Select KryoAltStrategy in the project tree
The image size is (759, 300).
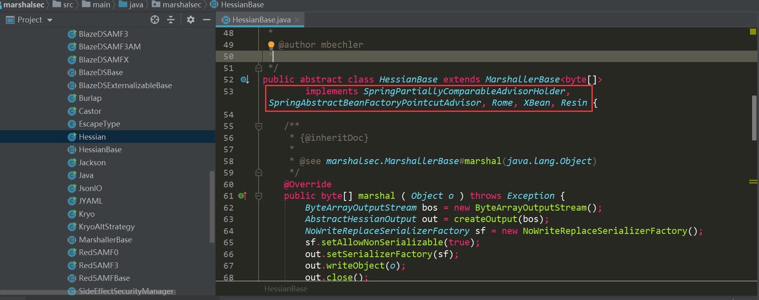(x=106, y=227)
